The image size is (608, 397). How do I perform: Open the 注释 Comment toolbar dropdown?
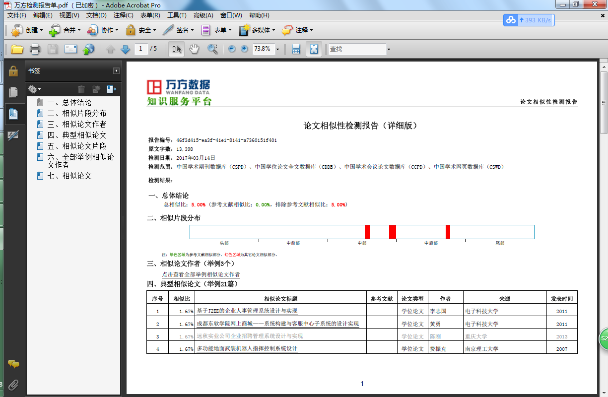pos(297,30)
